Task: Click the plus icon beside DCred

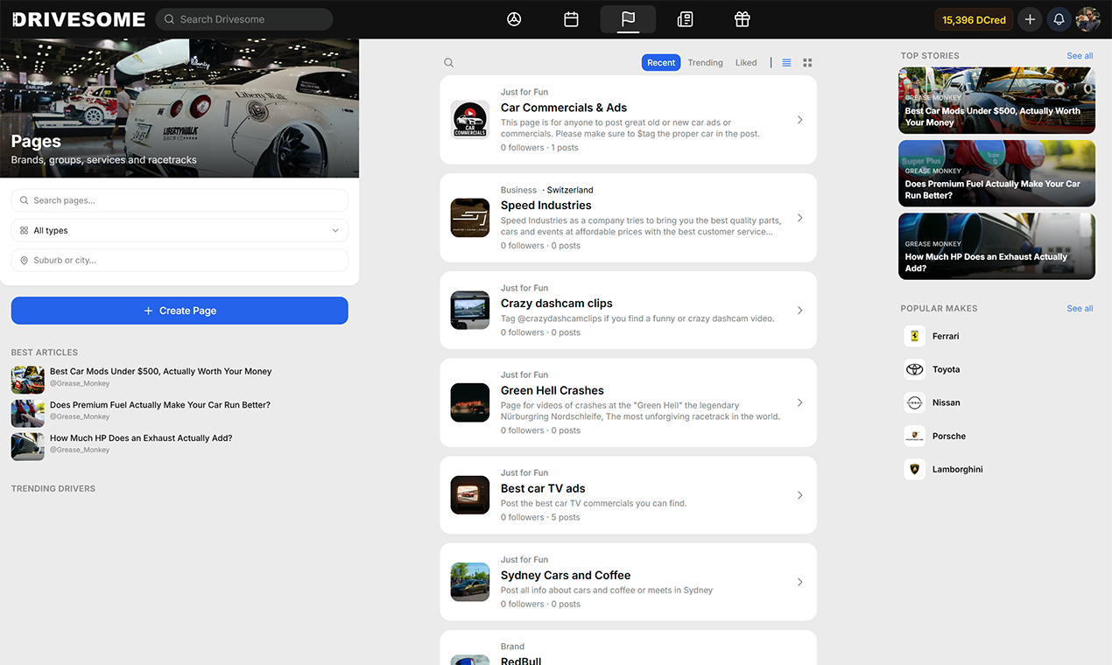Action: click(1030, 19)
